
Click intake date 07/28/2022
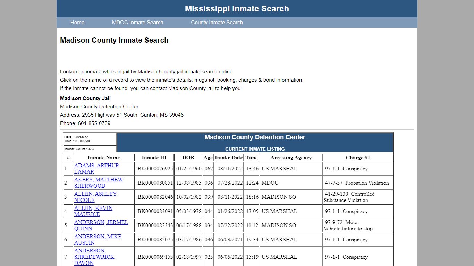coord(230,183)
